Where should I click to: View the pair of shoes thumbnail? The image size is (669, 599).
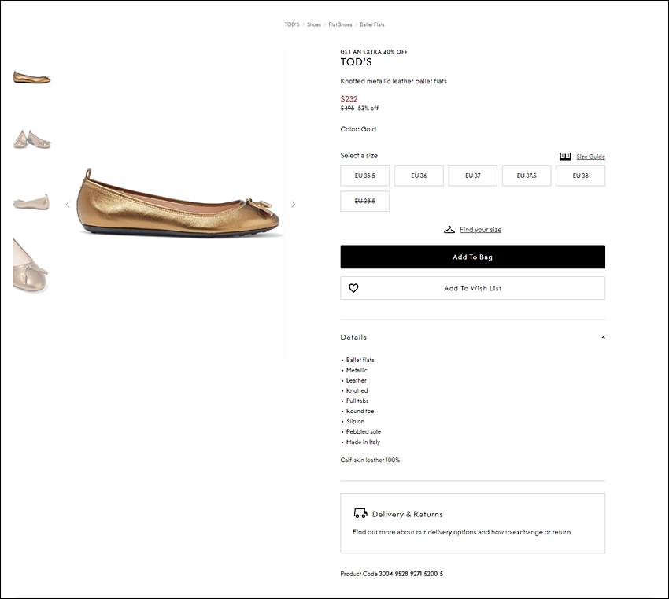pyautogui.click(x=32, y=139)
